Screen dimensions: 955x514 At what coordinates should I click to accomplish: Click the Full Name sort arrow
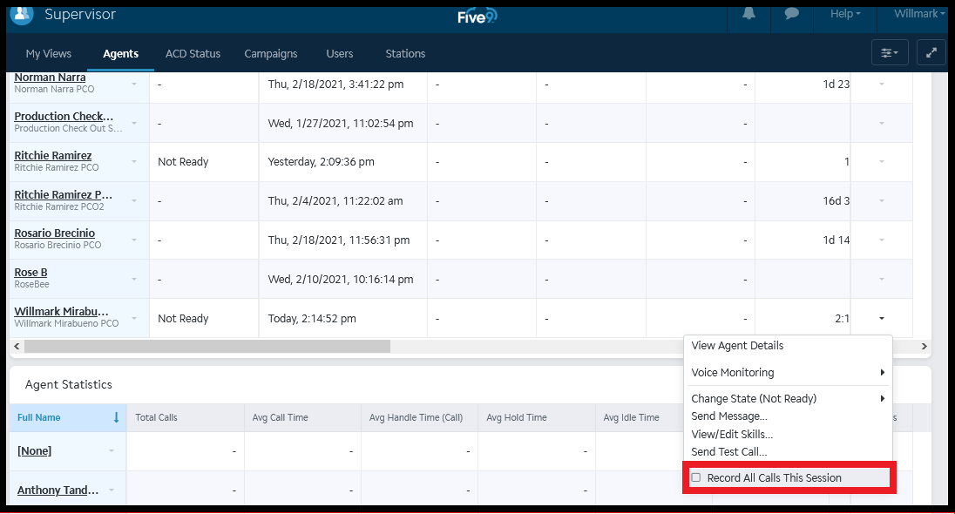[x=116, y=417]
